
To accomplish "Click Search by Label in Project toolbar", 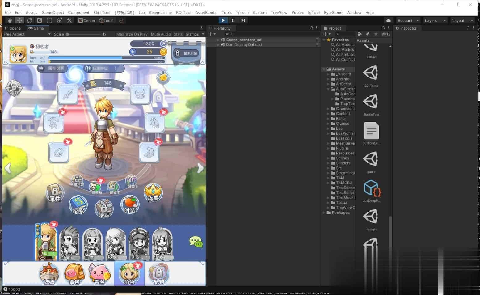I will [x=368, y=34].
